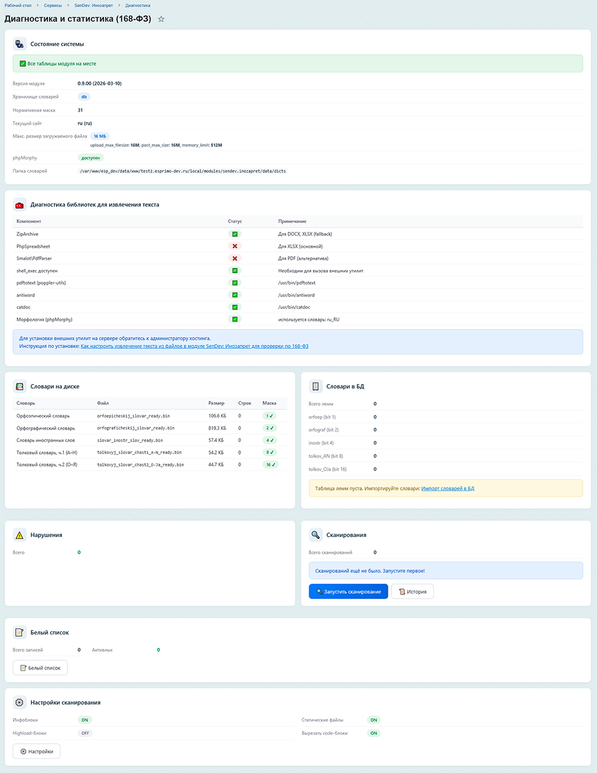Open the scan История button
The width and height of the screenshot is (597, 773).
click(413, 591)
